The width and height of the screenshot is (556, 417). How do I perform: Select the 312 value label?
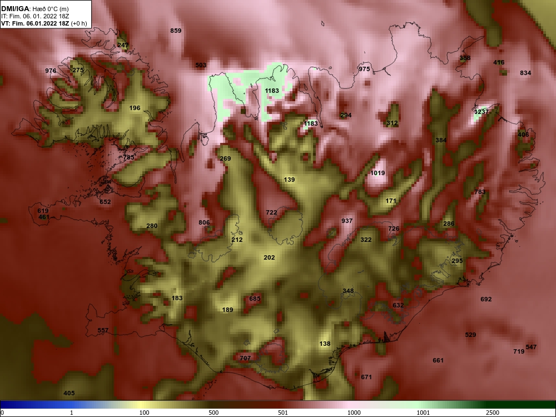pyautogui.click(x=392, y=123)
